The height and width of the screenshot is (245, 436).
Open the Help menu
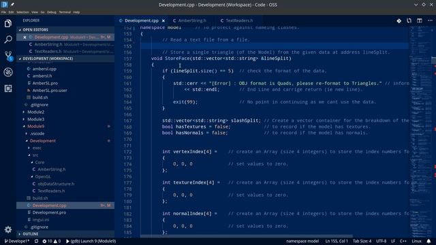click(76, 12)
